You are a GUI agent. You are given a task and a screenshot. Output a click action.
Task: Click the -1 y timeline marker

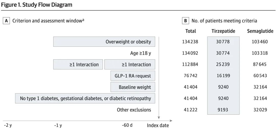pyautogui.click(x=58, y=125)
